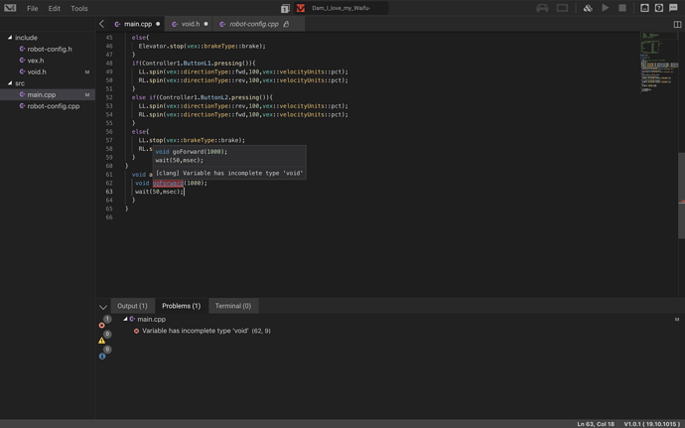The image size is (685, 428).
Task: Filter problems by the red error icon
Action: tap(102, 326)
